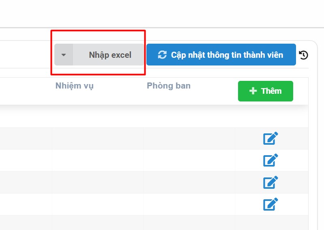Select the Phòng ban cell in fourth edit row

(189, 204)
